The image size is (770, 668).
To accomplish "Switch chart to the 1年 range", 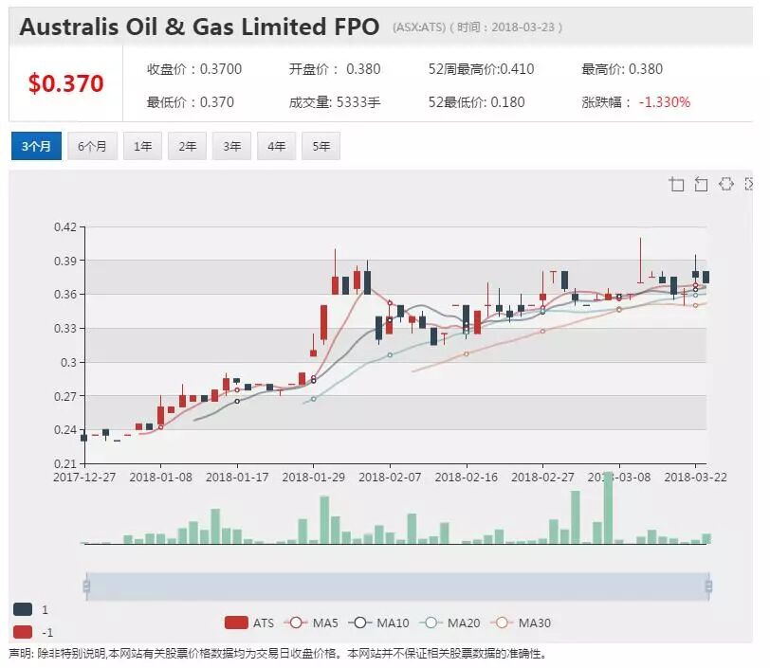I will tap(142, 146).
